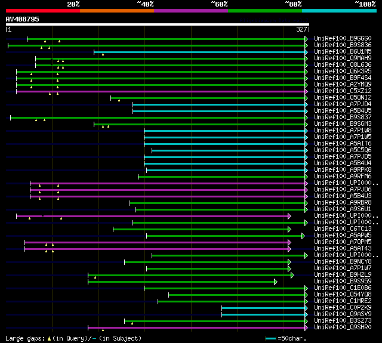
Task: Click UniRef100_A7P1W8 label
Action: pos(343,131)
